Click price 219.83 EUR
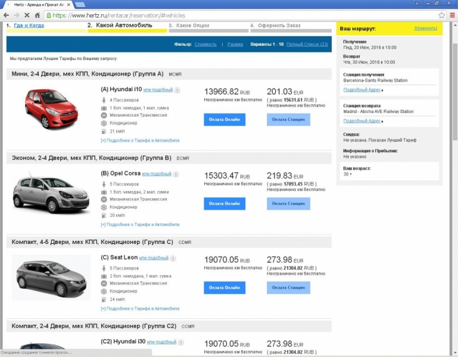Image resolution: width=458 pixels, height=357 pixels. [285, 176]
